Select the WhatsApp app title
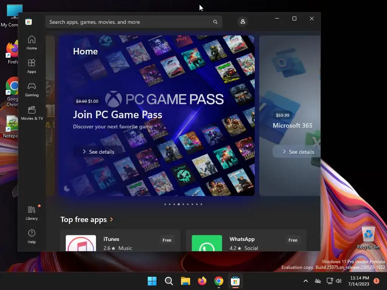 click(242, 239)
